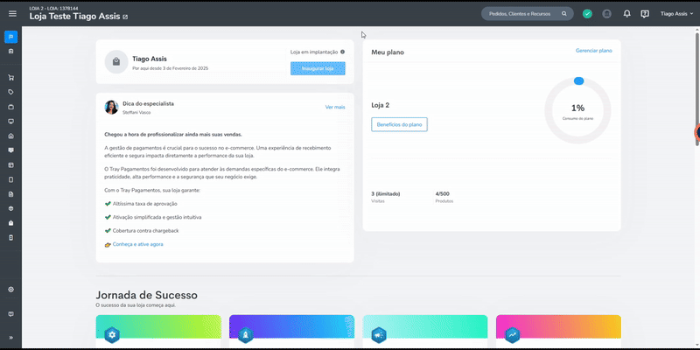Click the megaphone hexagon on the teal journey card
Screen dimensions: 700x350
[379, 334]
